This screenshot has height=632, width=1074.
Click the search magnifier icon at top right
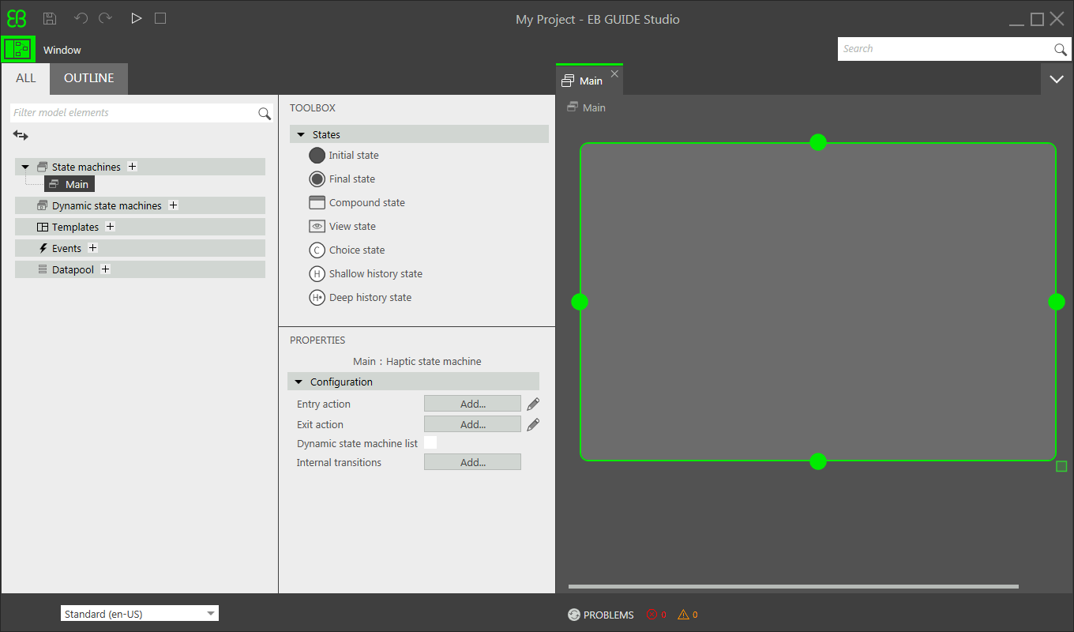pos(1061,50)
